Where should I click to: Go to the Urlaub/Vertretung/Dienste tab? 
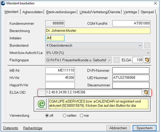pyautogui.click(x=100, y=12)
